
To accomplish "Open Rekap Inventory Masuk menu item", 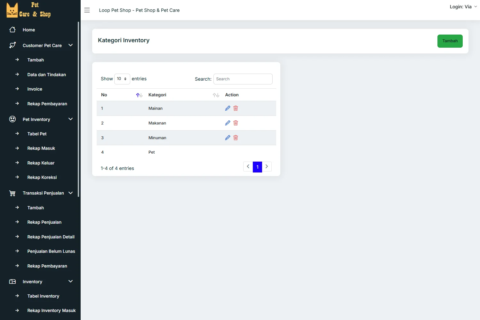I will [x=52, y=310].
